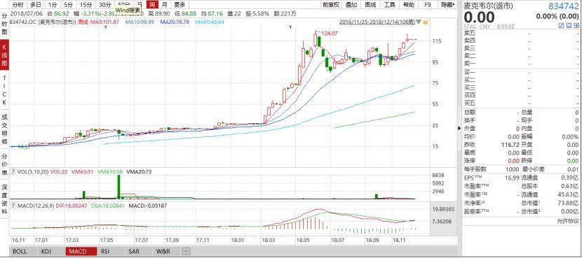582x258 pixels.
Task: Click the yellow icon beside the date range
Action: point(426,22)
